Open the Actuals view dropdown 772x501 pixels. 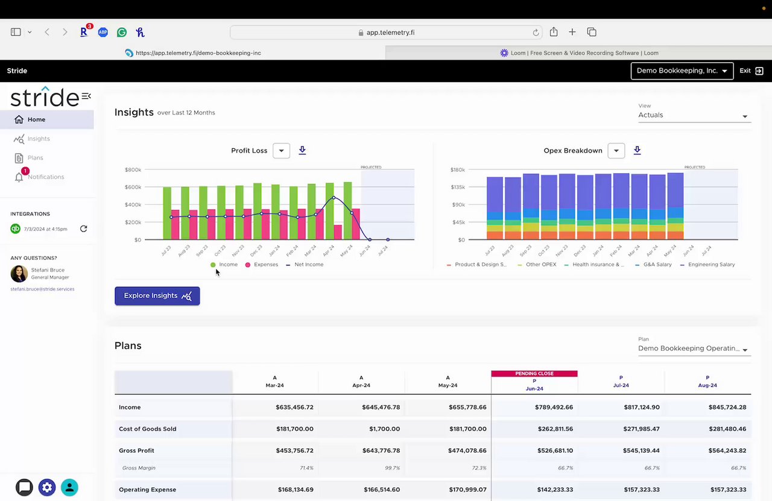(694, 115)
